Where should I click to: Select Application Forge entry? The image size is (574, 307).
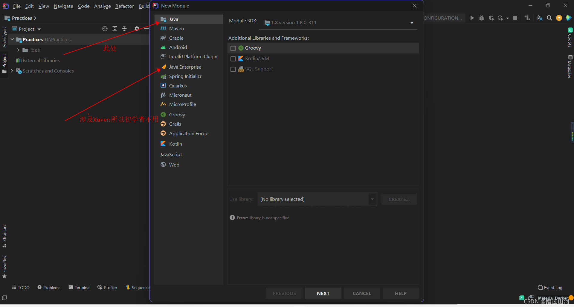(189, 133)
